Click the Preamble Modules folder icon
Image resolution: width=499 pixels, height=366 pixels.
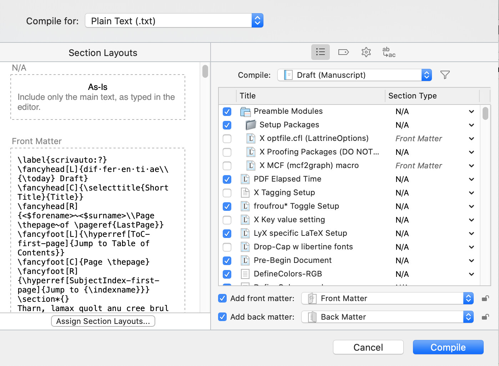pos(245,112)
